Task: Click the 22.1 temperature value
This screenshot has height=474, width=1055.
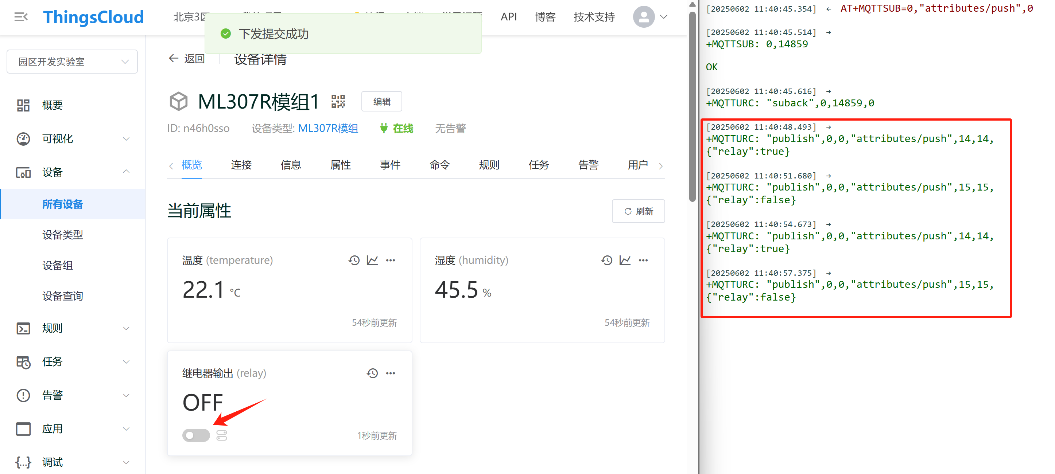Action: 203,290
